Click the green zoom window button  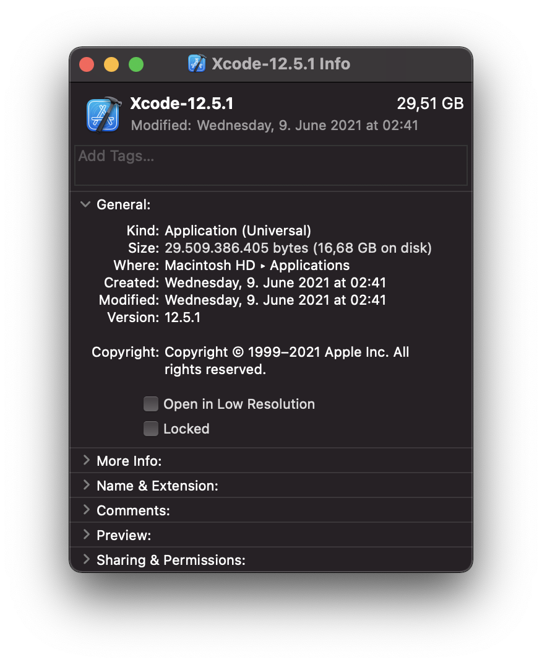[x=136, y=64]
